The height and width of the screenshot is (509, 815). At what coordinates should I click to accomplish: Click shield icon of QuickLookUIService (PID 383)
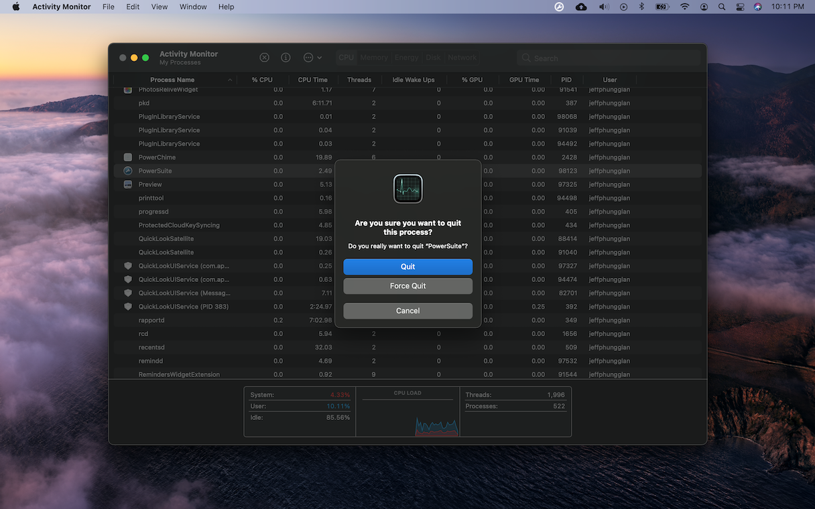pos(128,307)
